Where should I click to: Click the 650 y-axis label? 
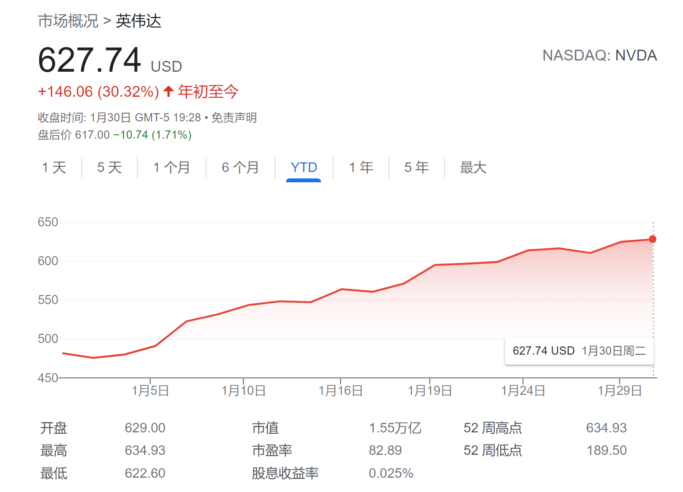(48, 222)
